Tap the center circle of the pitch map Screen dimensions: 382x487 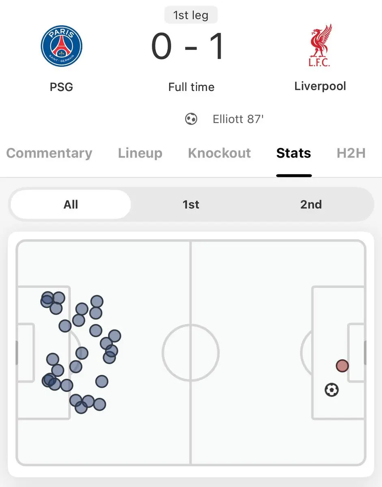191,352
